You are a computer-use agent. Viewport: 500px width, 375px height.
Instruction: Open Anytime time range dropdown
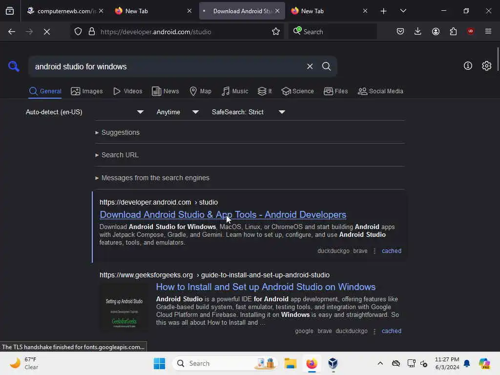click(178, 112)
